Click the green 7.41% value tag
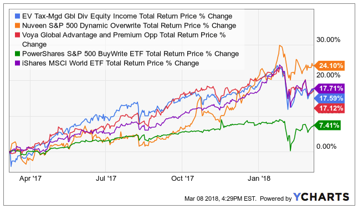 coord(328,126)
